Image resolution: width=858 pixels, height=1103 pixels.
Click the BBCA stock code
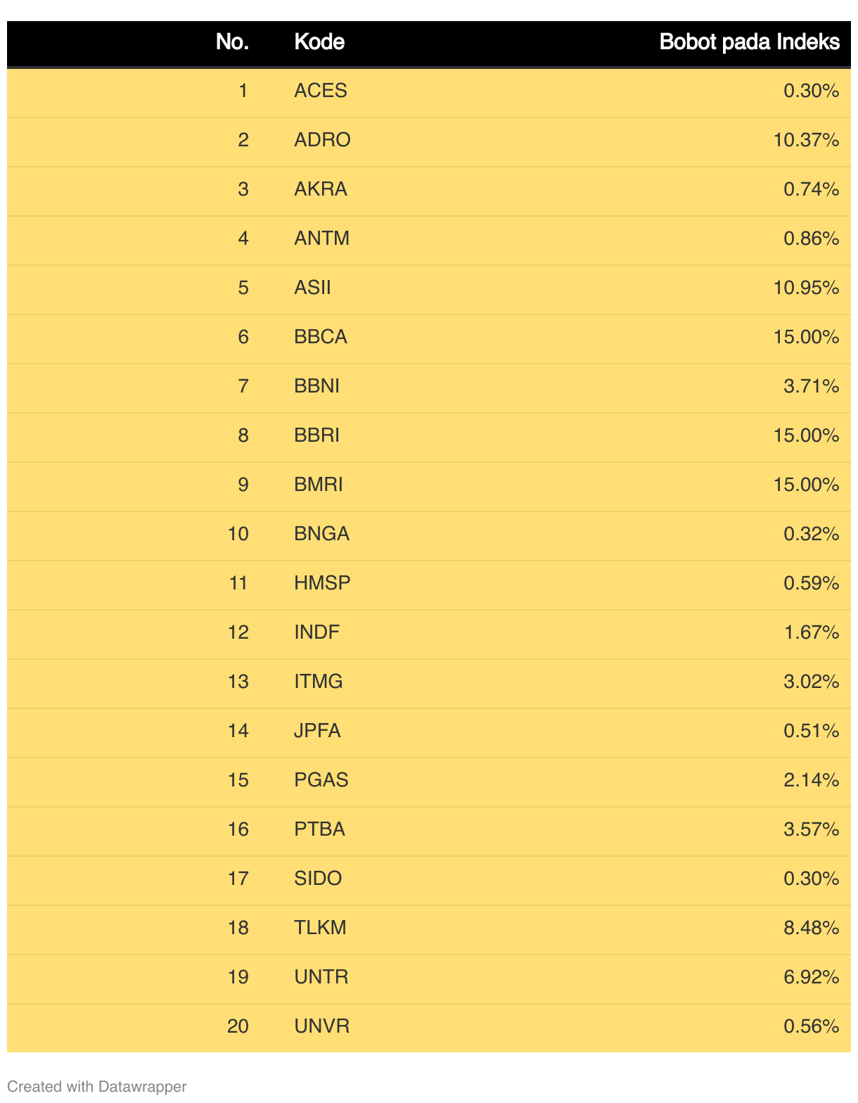click(321, 337)
